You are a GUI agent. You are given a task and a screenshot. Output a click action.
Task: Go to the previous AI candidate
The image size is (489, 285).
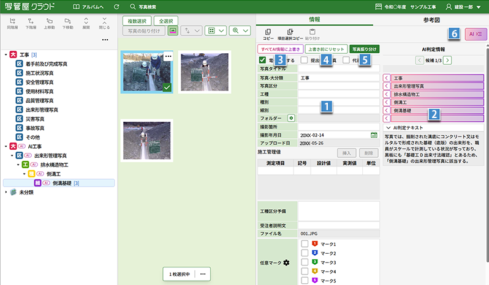(420, 60)
